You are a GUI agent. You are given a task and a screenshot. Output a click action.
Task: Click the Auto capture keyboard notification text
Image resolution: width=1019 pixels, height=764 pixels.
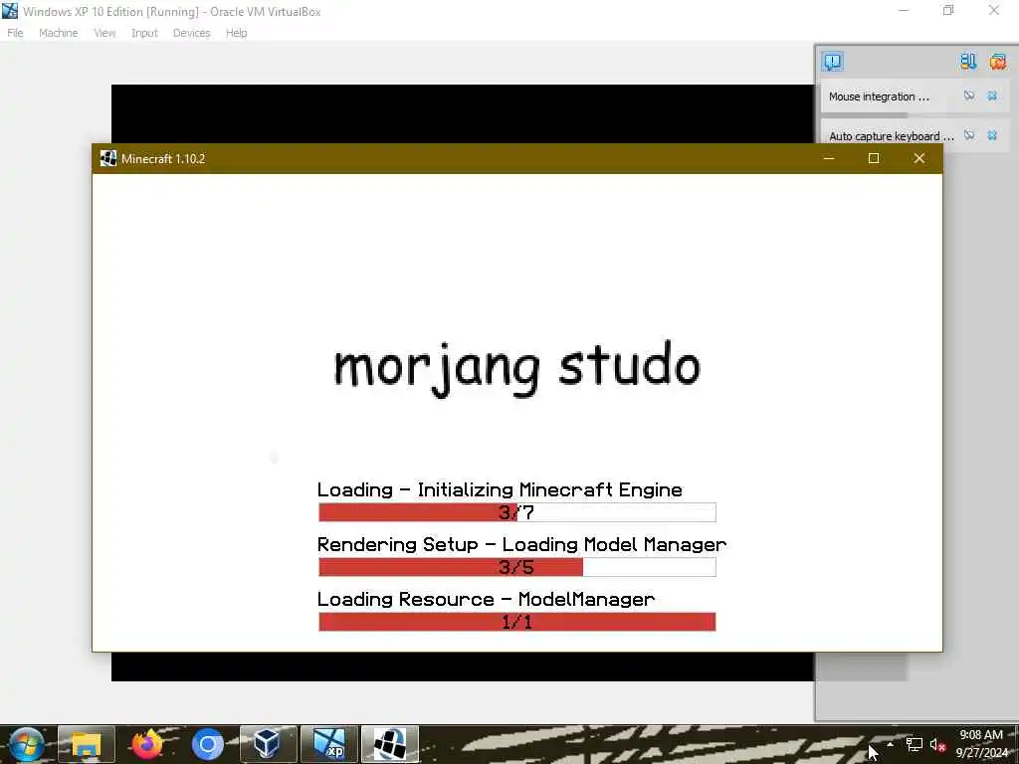coord(891,136)
